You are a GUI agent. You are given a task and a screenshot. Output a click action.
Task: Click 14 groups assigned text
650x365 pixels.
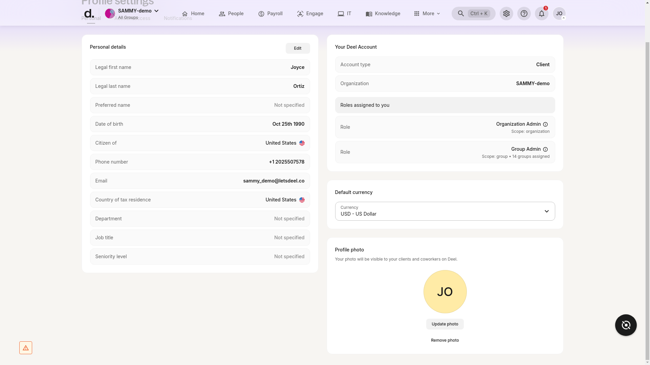coord(531,156)
